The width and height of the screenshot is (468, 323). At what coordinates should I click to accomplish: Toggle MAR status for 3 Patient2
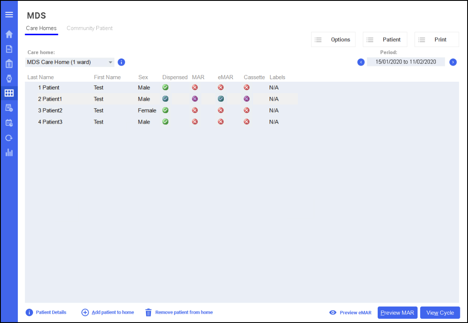click(195, 110)
